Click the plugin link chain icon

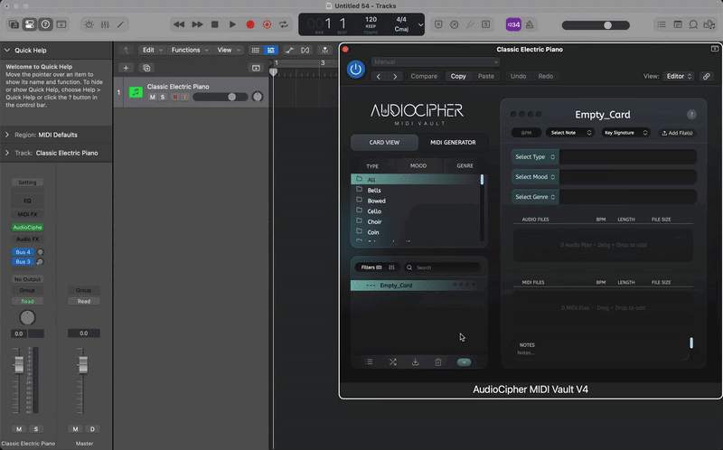(x=707, y=76)
